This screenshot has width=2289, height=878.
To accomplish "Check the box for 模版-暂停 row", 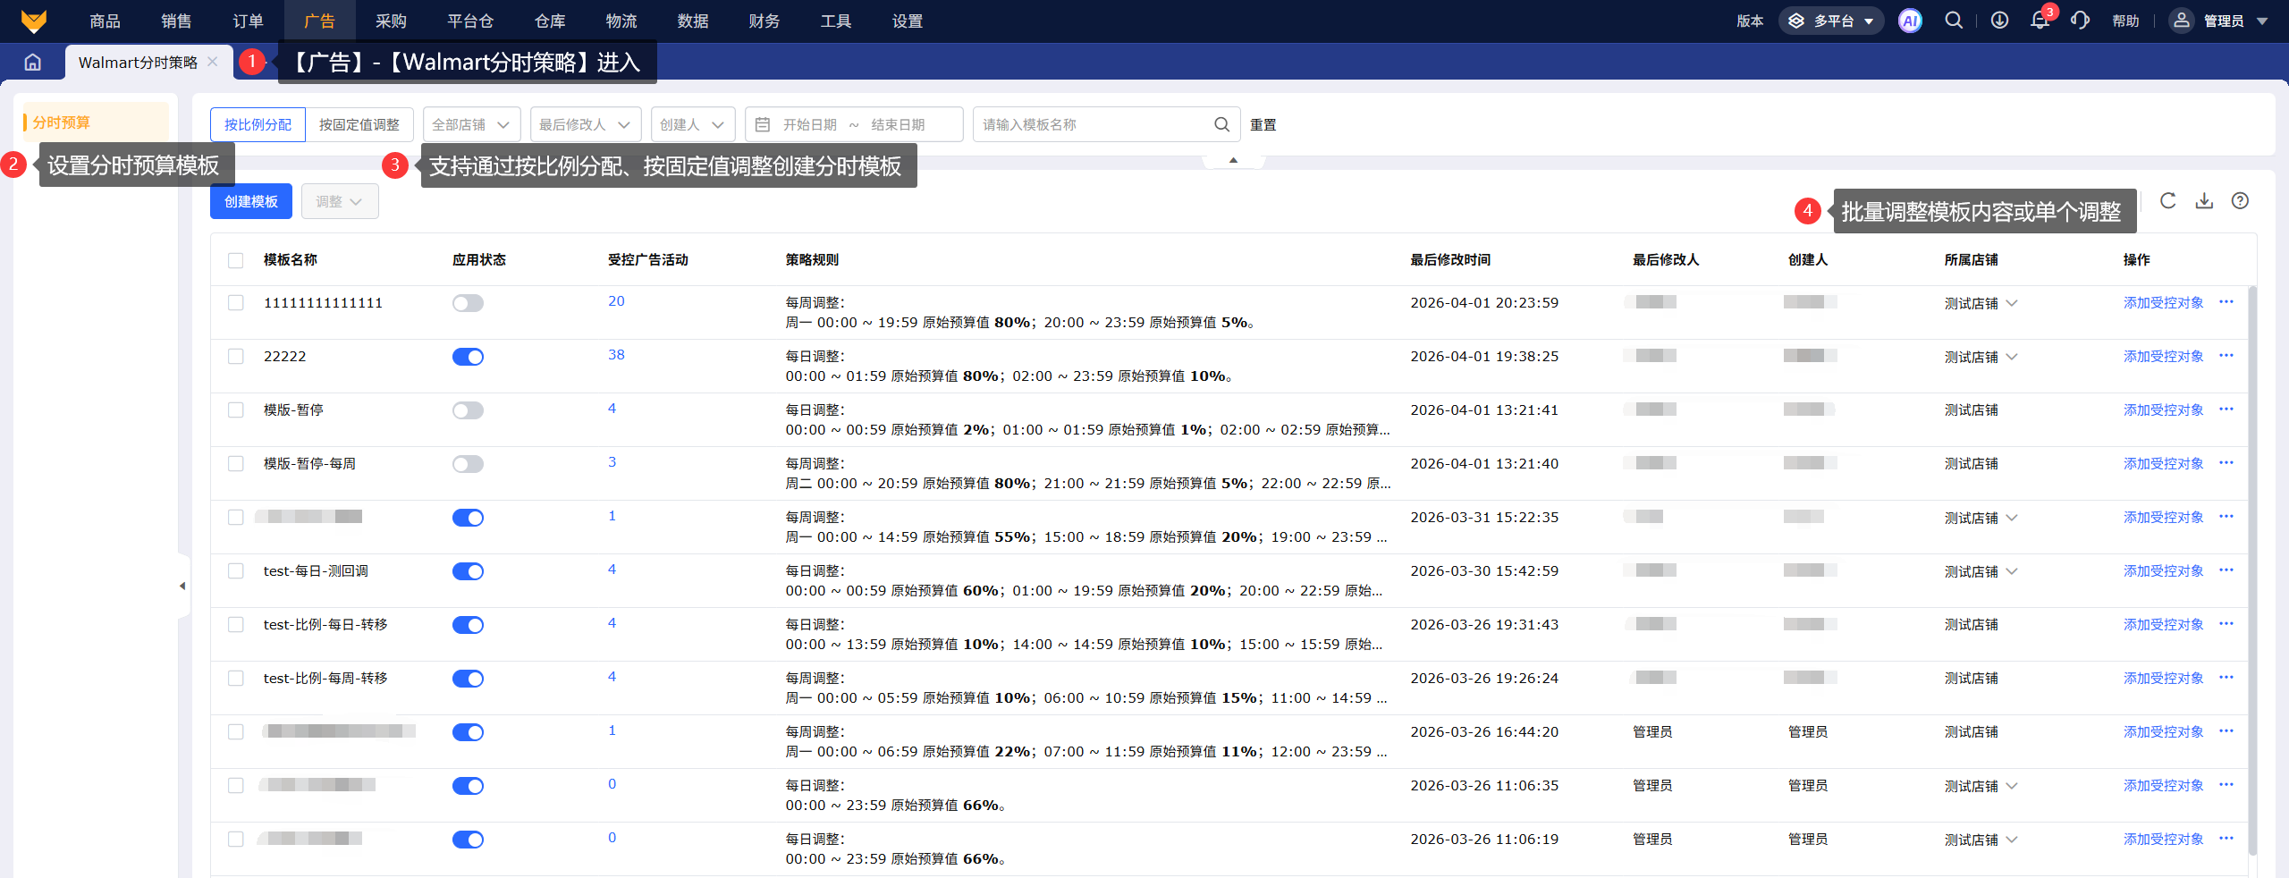I will [236, 410].
